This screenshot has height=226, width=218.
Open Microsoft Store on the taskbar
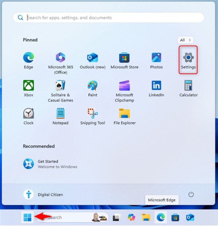pyautogui.click(x=175, y=217)
